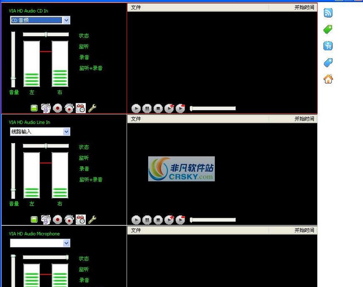
Task: Click the green status icon in CD In panel
Action: point(34,108)
